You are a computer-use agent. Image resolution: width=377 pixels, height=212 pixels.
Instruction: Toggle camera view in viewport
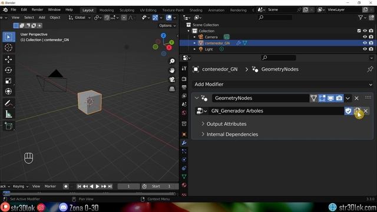click(x=172, y=79)
